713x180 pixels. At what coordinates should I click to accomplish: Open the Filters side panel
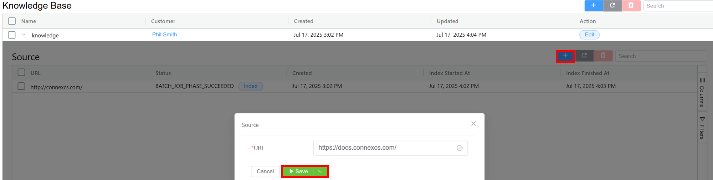pos(702,128)
